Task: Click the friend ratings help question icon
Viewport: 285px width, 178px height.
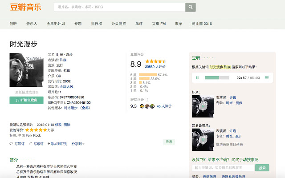Action: coord(147,99)
